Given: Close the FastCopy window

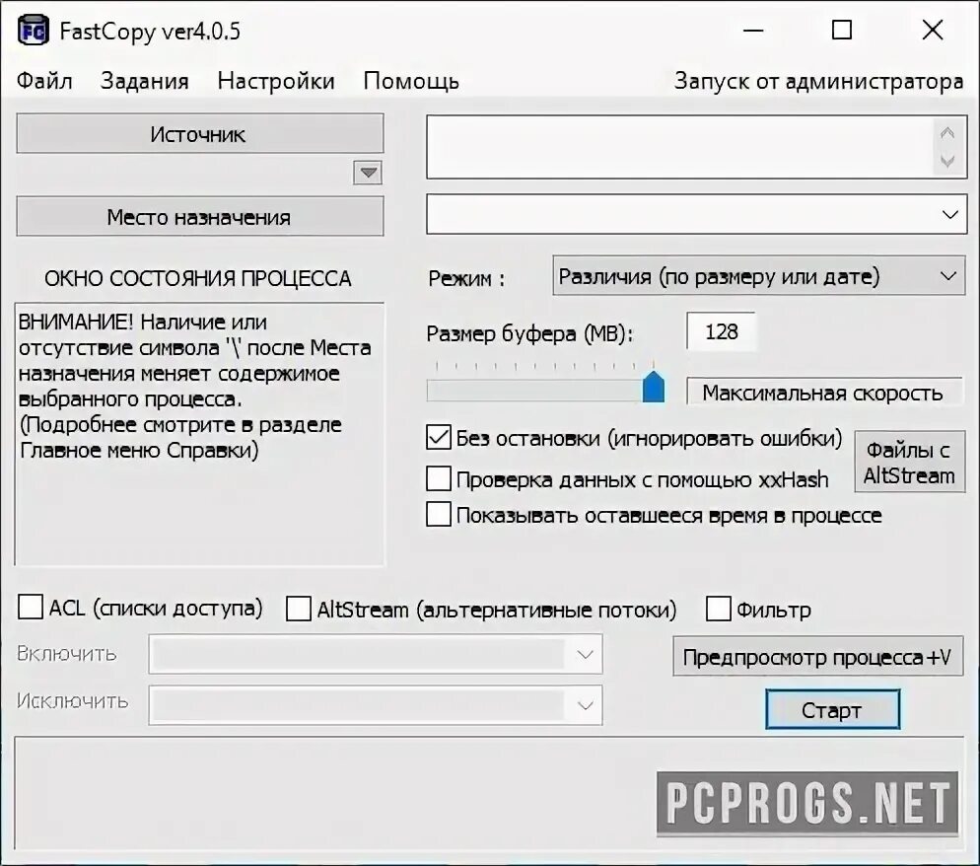Looking at the screenshot, I should (933, 30).
